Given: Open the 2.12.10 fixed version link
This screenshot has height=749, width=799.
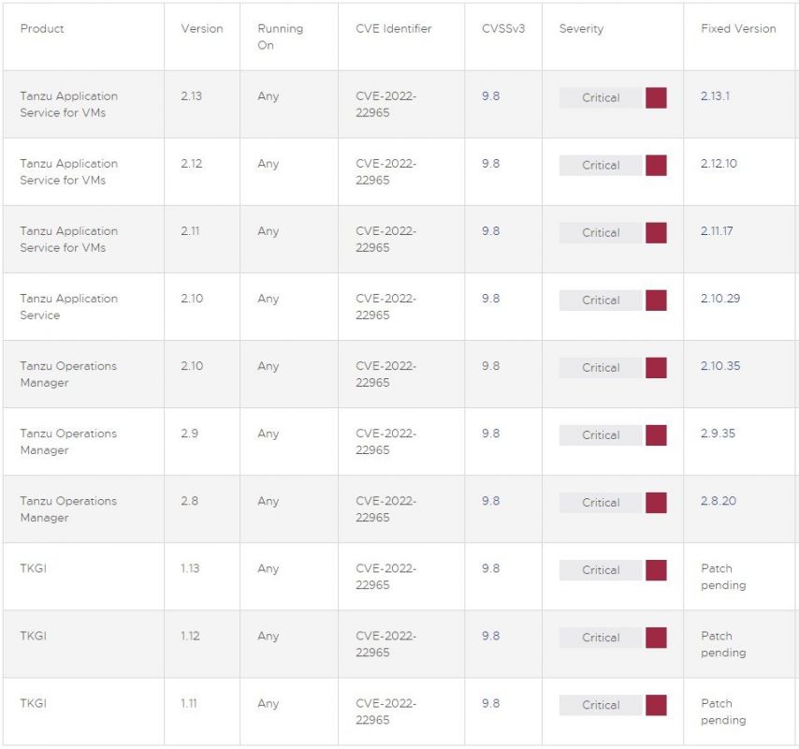Looking at the screenshot, I should [x=719, y=164].
